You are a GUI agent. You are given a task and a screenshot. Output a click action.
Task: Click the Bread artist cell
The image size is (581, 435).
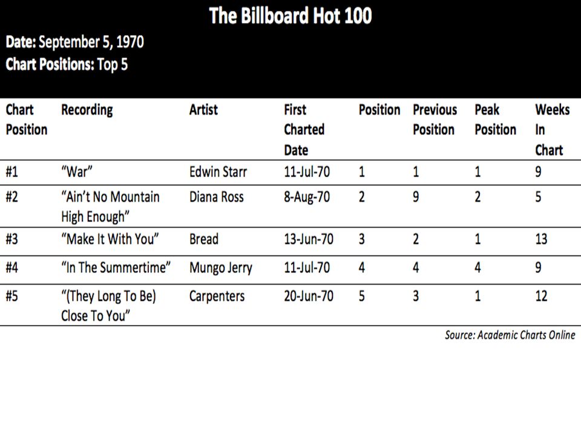click(x=204, y=239)
